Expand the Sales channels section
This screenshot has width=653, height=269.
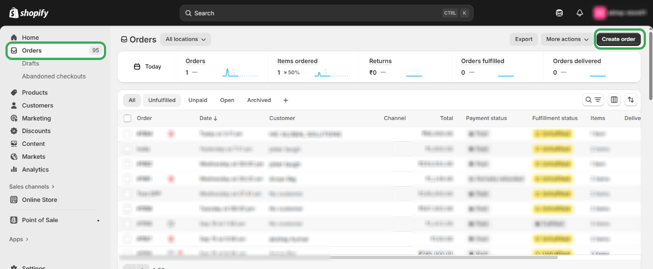click(32, 187)
